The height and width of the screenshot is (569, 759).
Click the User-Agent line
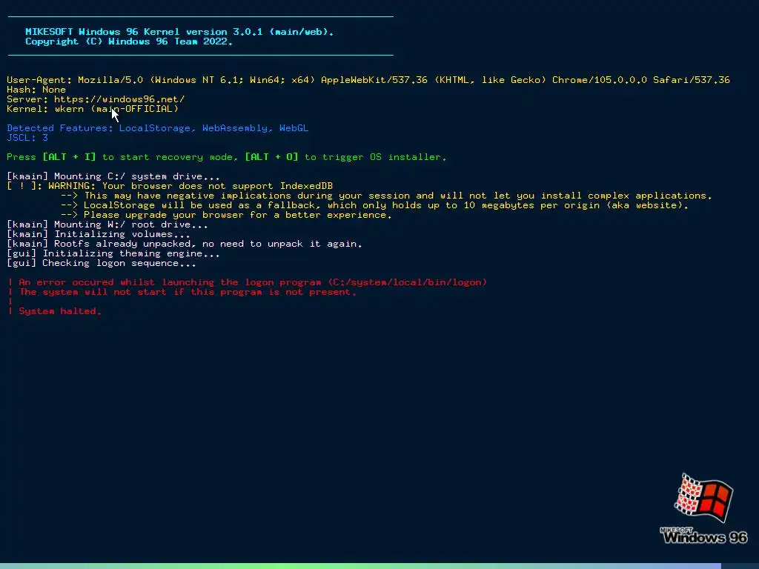point(368,80)
